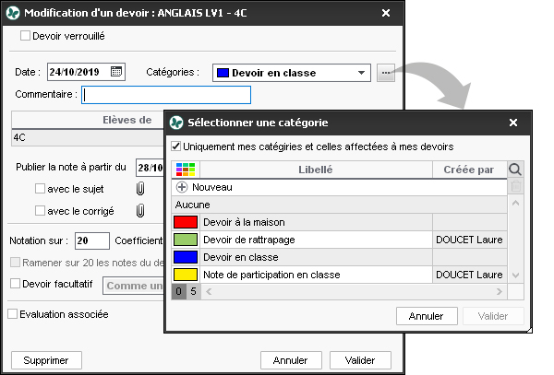Click the color grid column header icon
The image size is (554, 375).
(186, 170)
